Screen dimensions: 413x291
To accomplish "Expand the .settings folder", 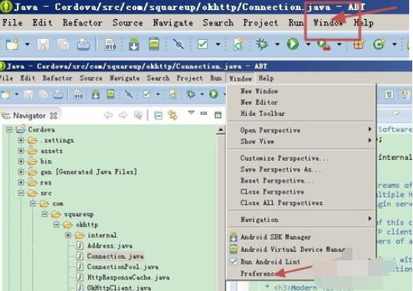I will [x=21, y=140].
